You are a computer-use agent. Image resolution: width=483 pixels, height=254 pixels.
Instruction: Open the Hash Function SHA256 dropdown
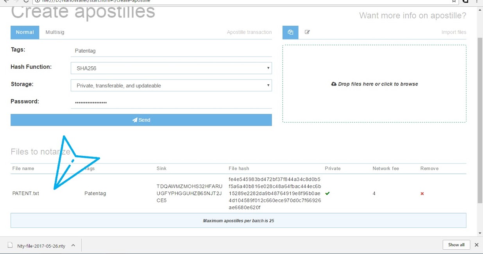coord(171,68)
